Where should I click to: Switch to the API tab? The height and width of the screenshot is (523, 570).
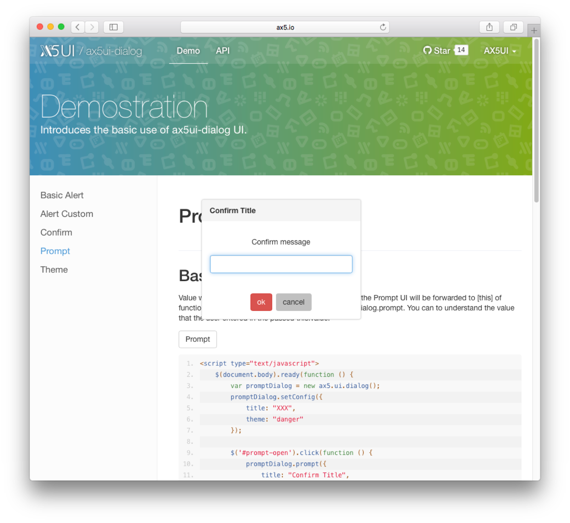(223, 51)
